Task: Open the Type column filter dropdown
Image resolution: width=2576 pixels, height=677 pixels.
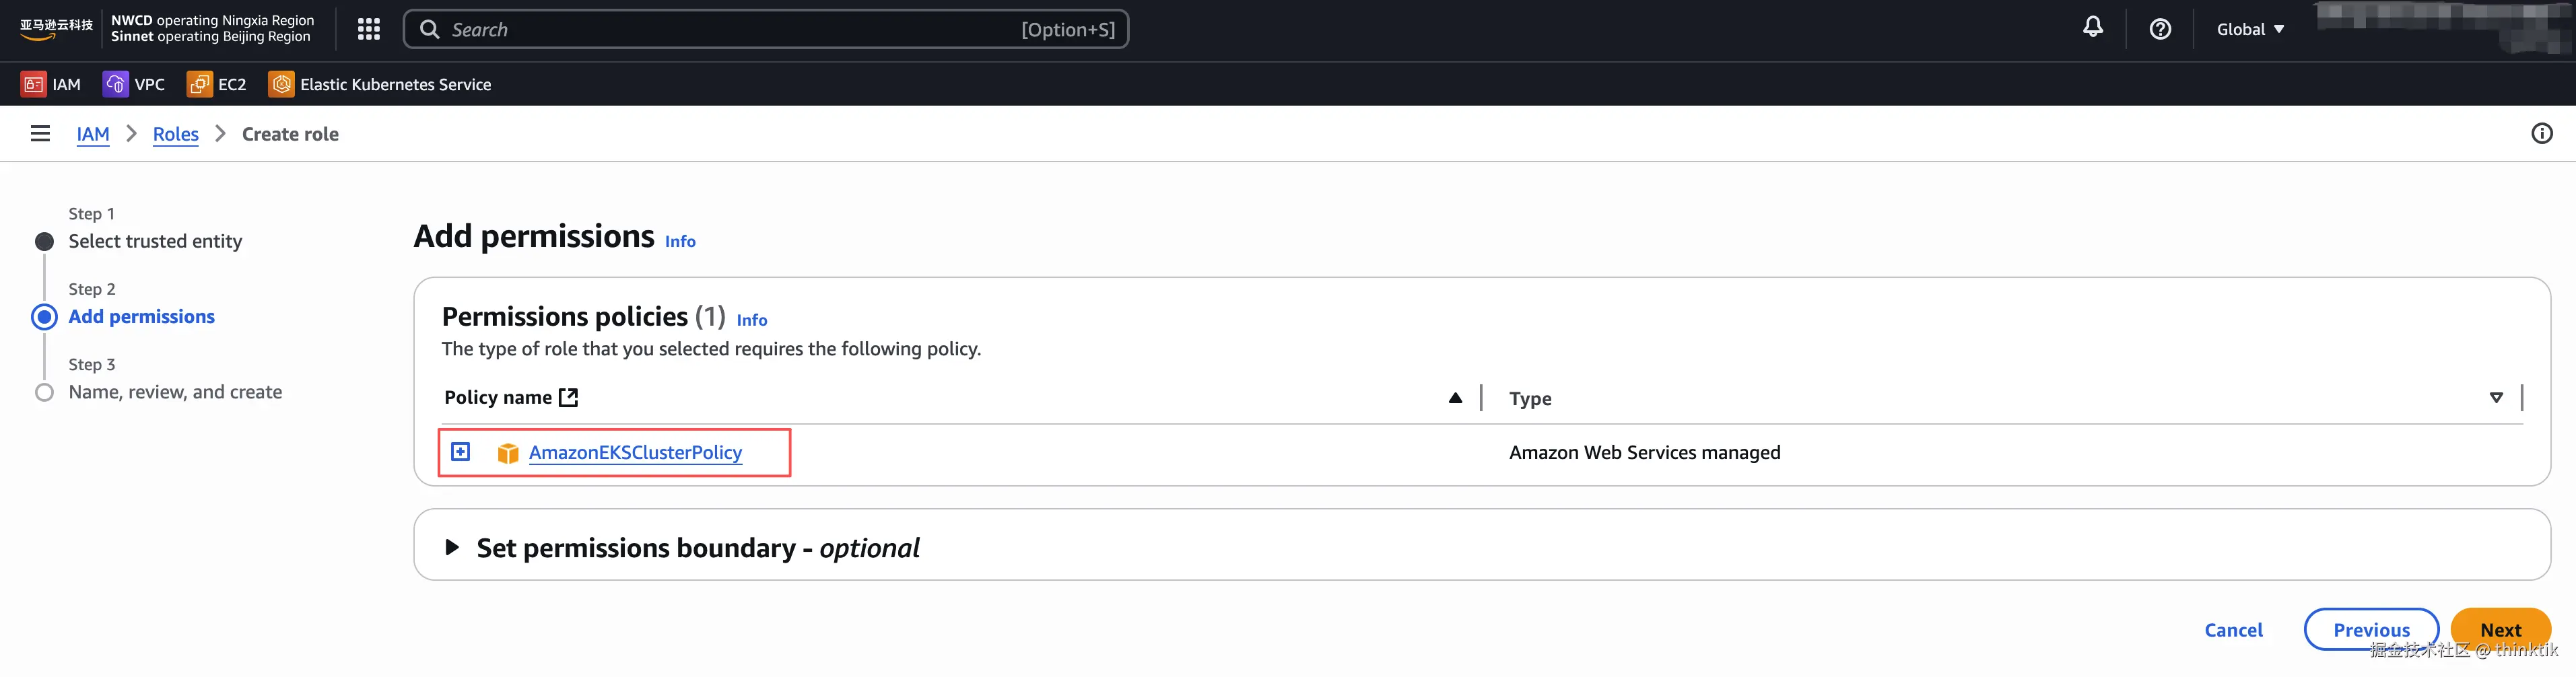Action: (x=2496, y=398)
